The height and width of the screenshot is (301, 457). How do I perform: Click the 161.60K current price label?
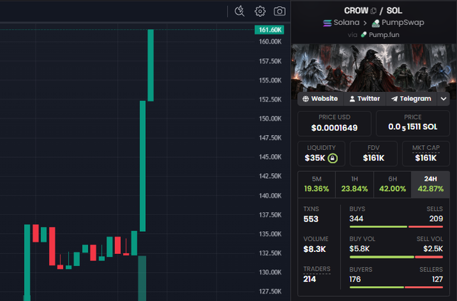(x=269, y=30)
